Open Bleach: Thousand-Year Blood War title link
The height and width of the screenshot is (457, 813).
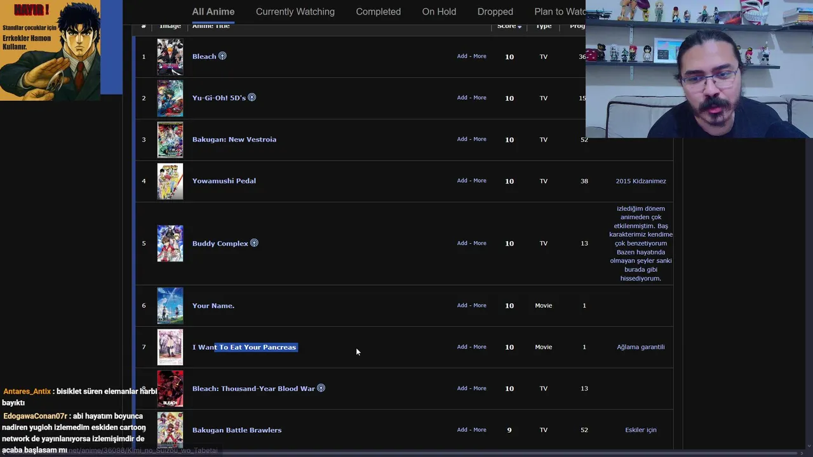tap(253, 388)
